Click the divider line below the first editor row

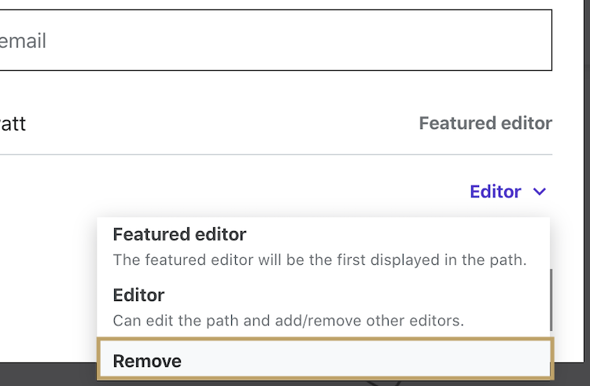pyautogui.click(x=275, y=154)
